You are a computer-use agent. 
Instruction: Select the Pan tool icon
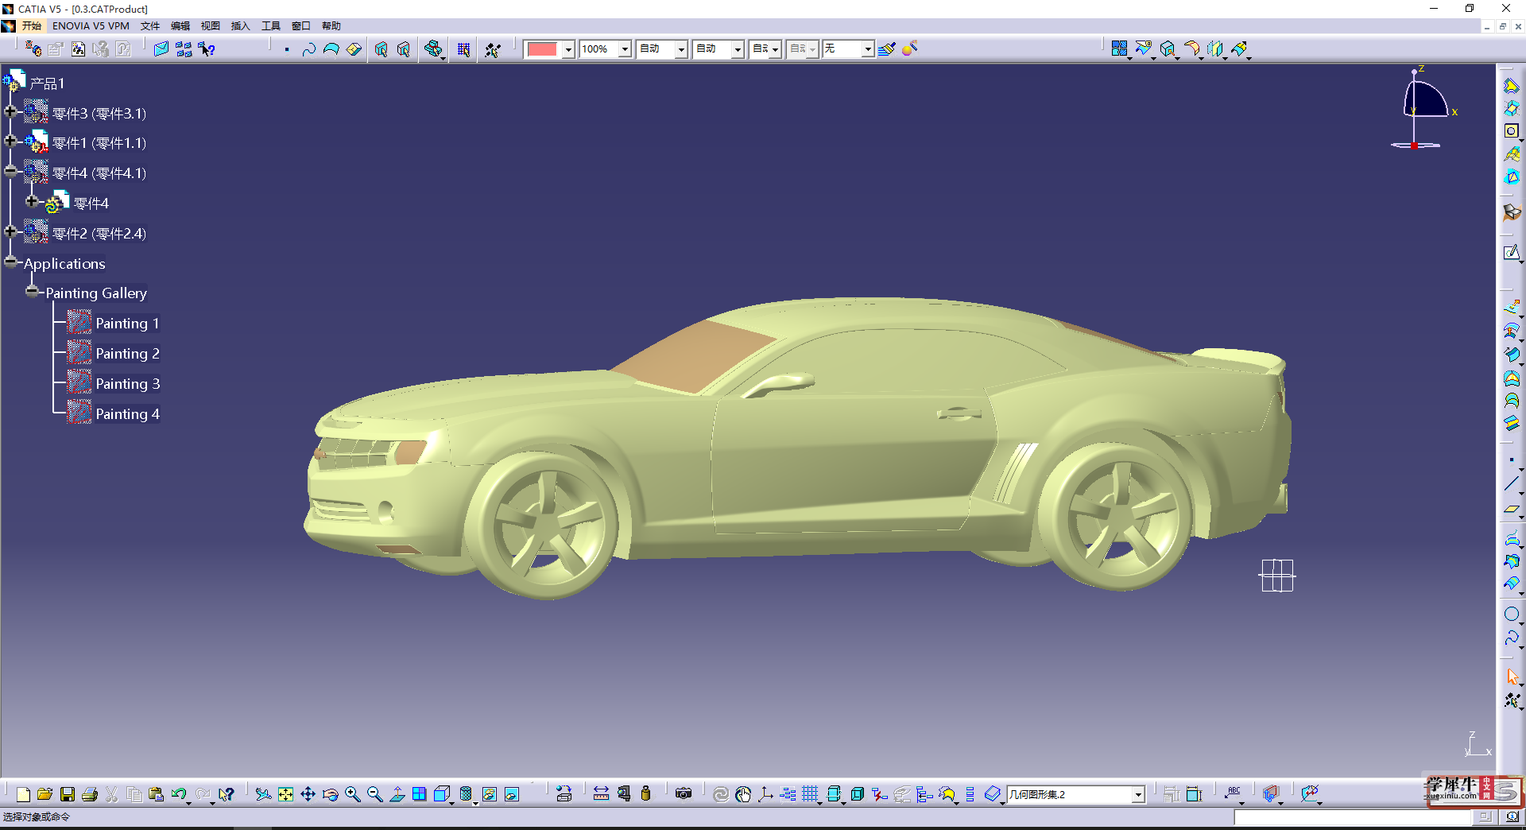tap(308, 794)
